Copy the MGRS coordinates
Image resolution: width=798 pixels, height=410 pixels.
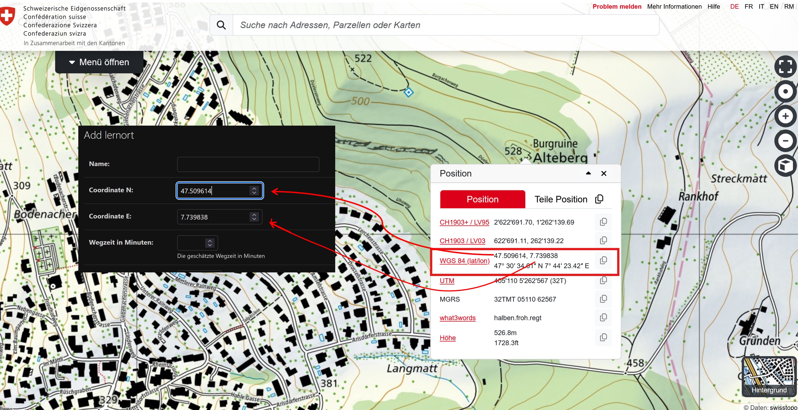(x=603, y=299)
